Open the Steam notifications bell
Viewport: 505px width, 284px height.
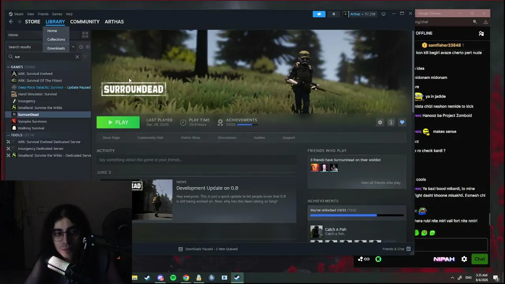click(334, 14)
